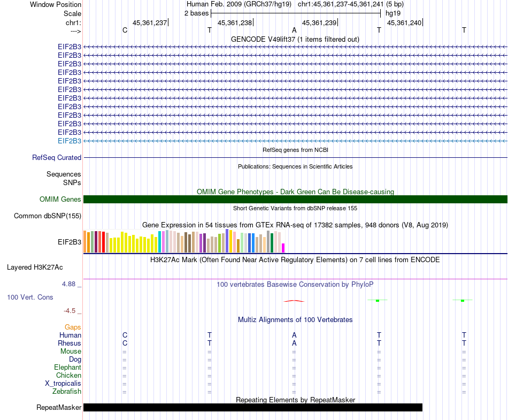Open '100 vertebrates Basewise Conservation by PhyloP' title
Viewport: 508px width, 420px height.
pyautogui.click(x=295, y=284)
